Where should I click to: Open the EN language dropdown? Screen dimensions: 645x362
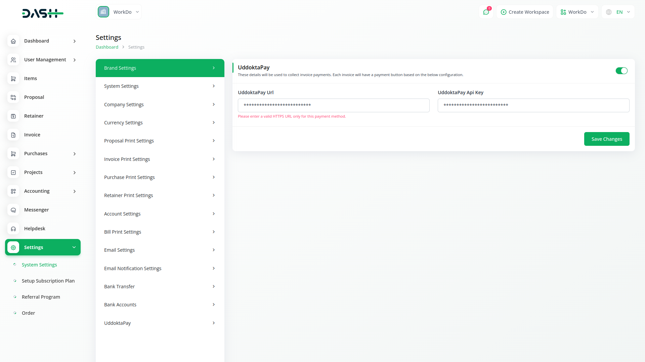pos(618,12)
